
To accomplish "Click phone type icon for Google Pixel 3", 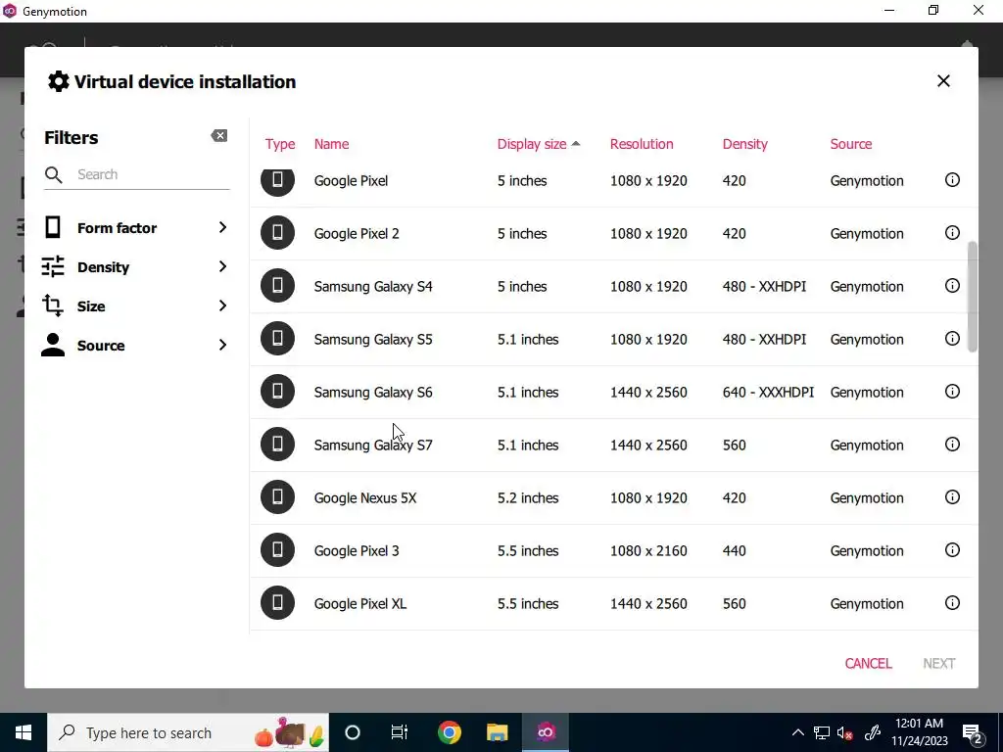I will point(277,550).
